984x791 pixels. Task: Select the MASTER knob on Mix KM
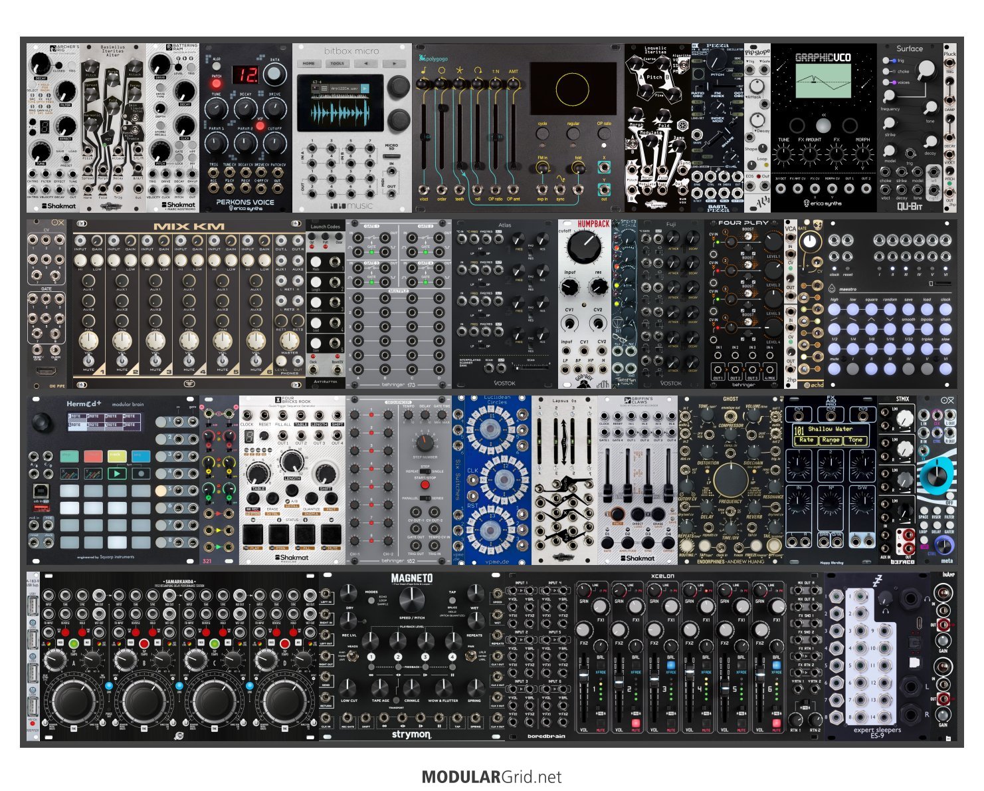coord(289,342)
